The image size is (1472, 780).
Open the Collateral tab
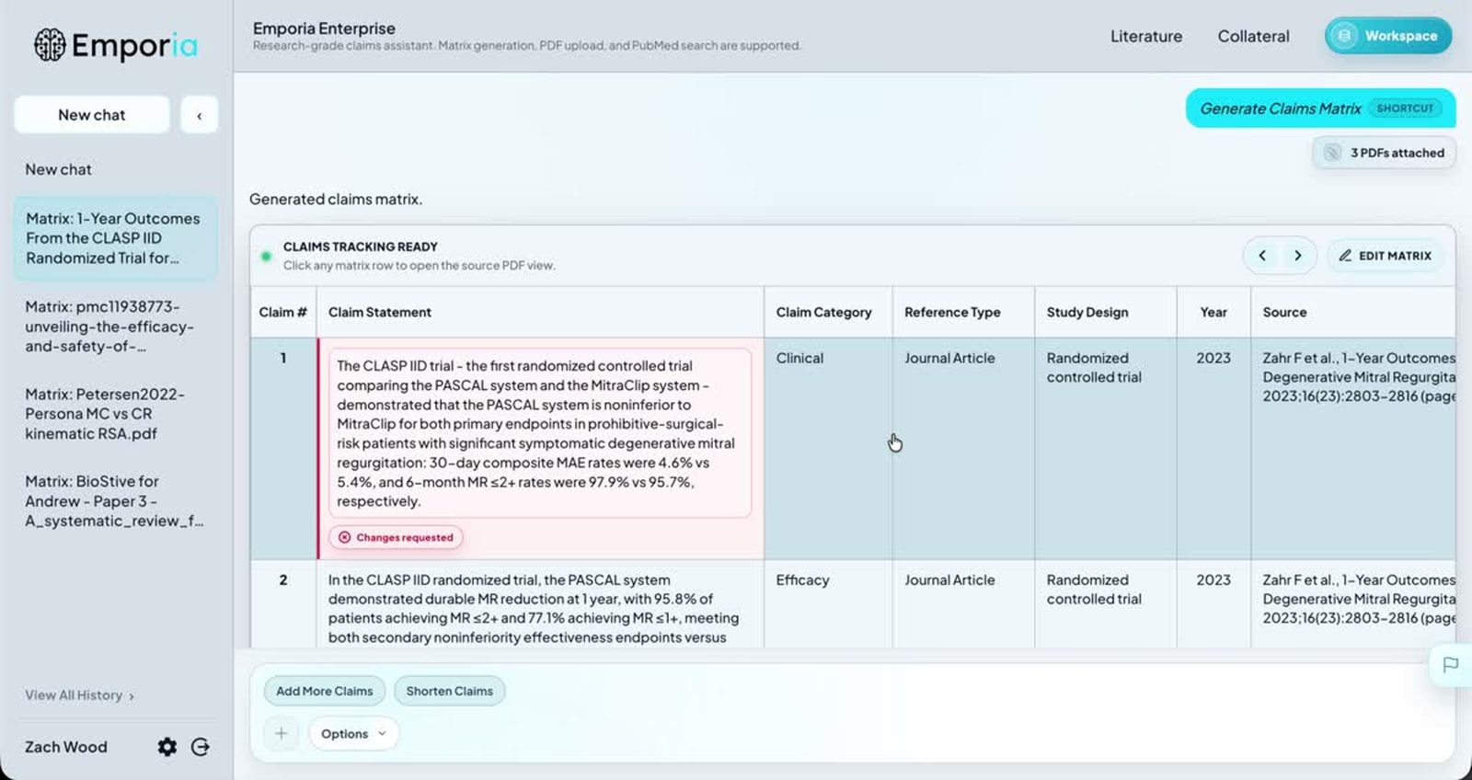click(1253, 36)
